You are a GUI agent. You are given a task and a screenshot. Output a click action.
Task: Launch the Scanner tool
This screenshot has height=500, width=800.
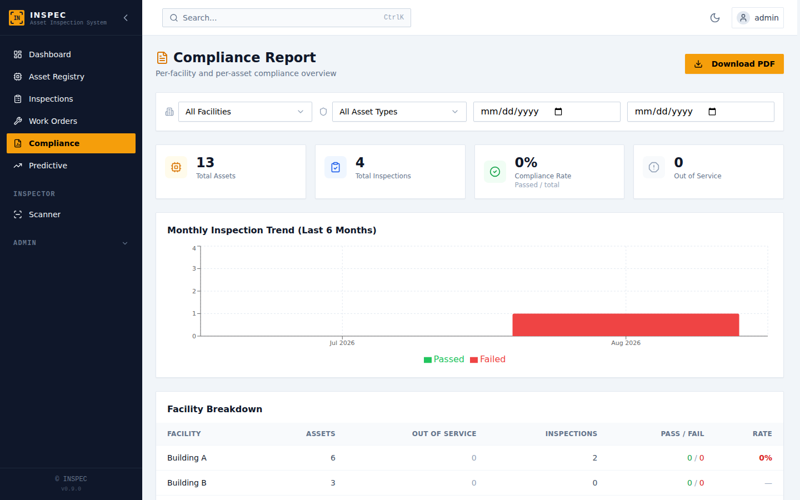click(x=71, y=214)
